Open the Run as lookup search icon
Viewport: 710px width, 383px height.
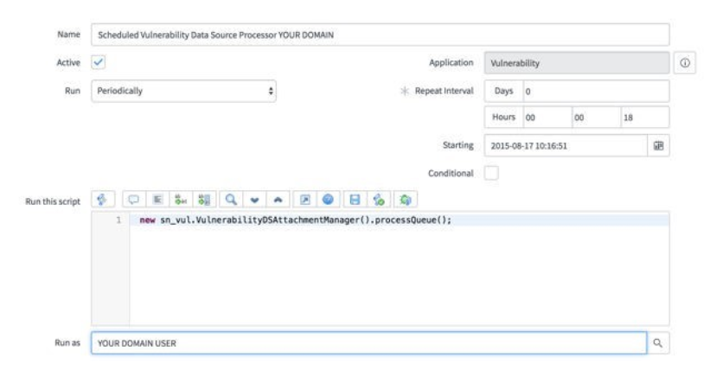(658, 343)
